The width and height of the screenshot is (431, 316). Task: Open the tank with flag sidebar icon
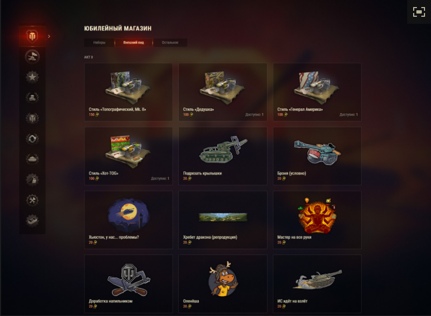(32, 57)
